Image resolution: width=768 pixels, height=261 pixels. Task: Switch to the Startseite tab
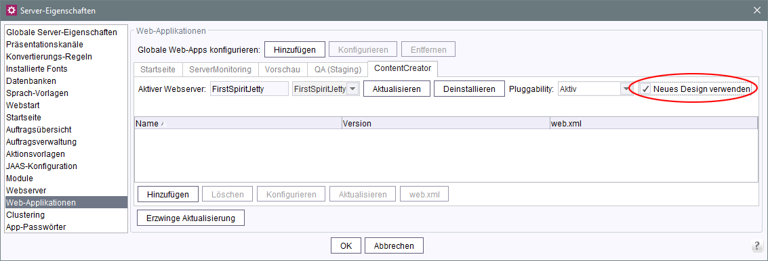tap(158, 70)
